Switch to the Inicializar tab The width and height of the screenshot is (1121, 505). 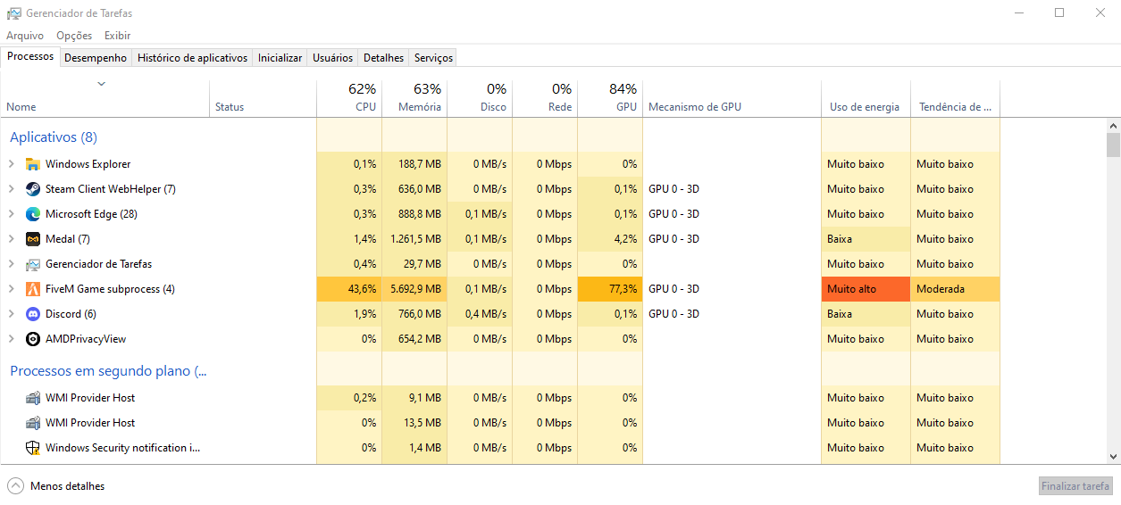[280, 58]
